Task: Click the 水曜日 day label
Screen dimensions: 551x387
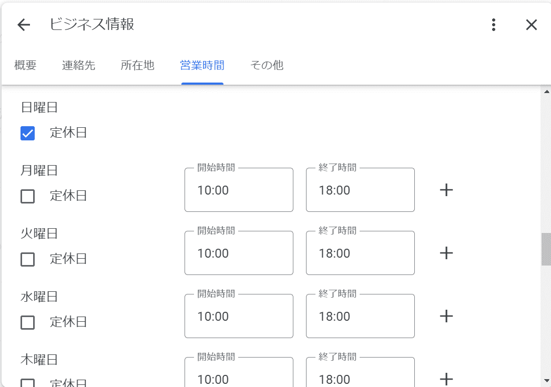Action: [x=39, y=297]
